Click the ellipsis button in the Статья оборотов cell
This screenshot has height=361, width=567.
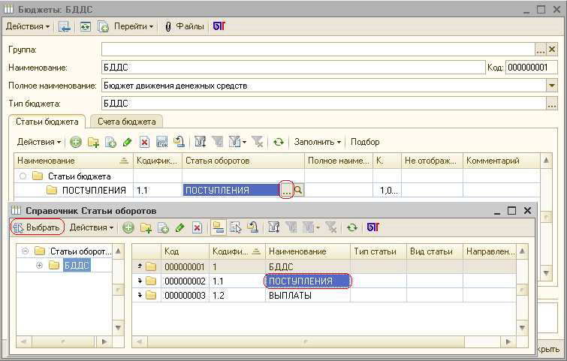(286, 191)
